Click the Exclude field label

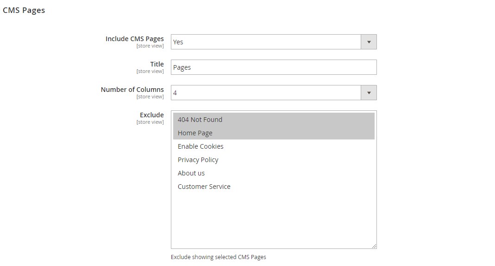pos(151,115)
